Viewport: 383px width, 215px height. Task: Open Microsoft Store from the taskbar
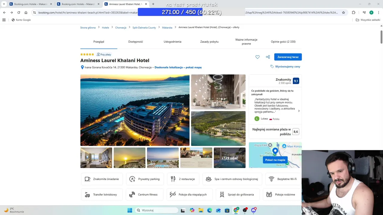pyautogui.click(x=227, y=210)
